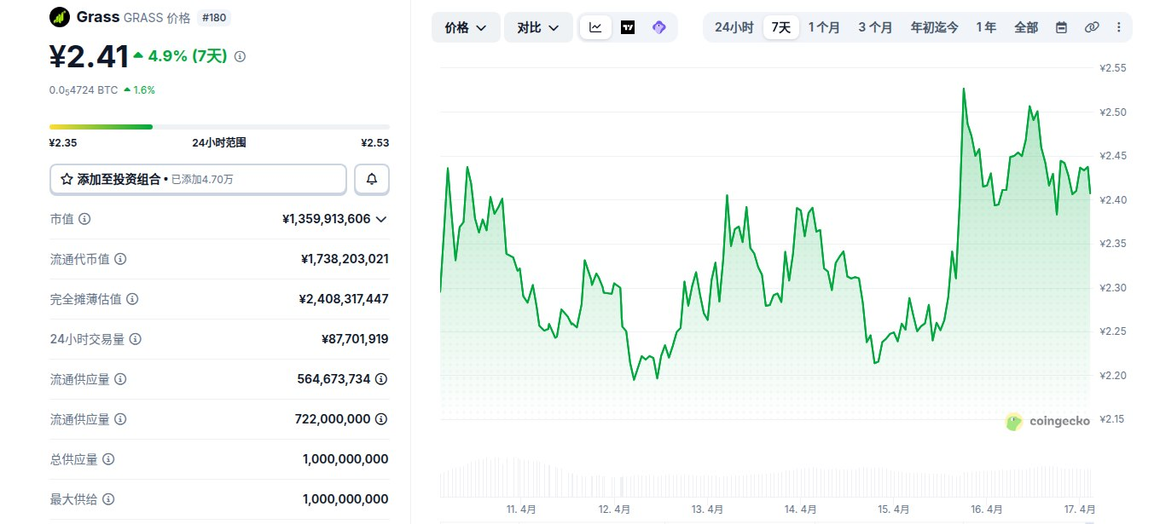Viewport: 1160px width, 524px height.
Task: Switch to line chart view icon
Action: click(595, 27)
